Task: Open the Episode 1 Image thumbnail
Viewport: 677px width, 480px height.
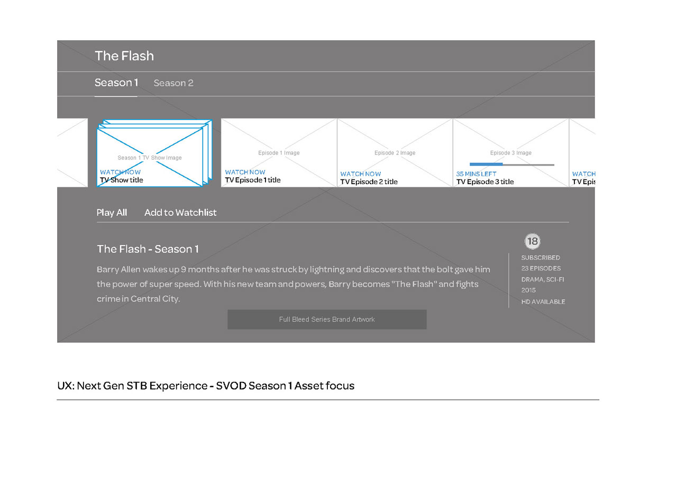Action: tap(279, 153)
